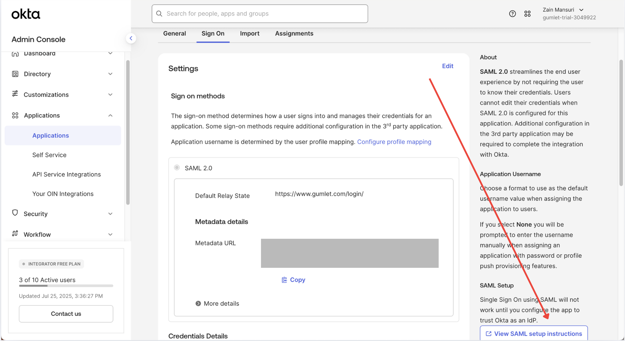Click the Okta logo
This screenshot has height=341, width=625.
click(26, 14)
